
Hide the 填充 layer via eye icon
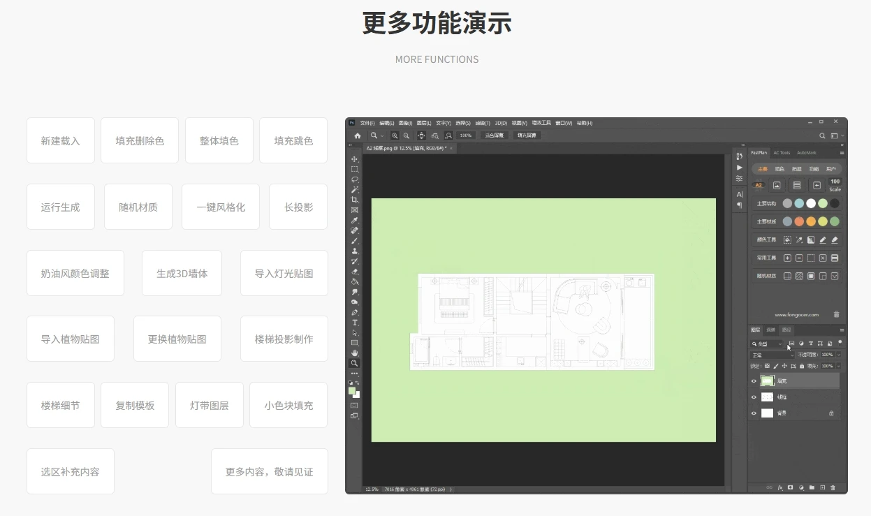click(754, 381)
